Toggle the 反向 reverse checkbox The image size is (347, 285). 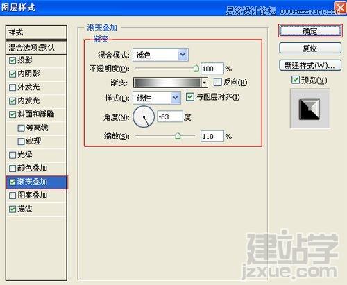(x=217, y=82)
